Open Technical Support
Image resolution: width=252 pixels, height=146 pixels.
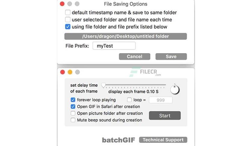point(163,140)
